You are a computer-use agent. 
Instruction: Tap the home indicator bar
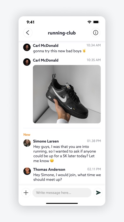[62, 203]
